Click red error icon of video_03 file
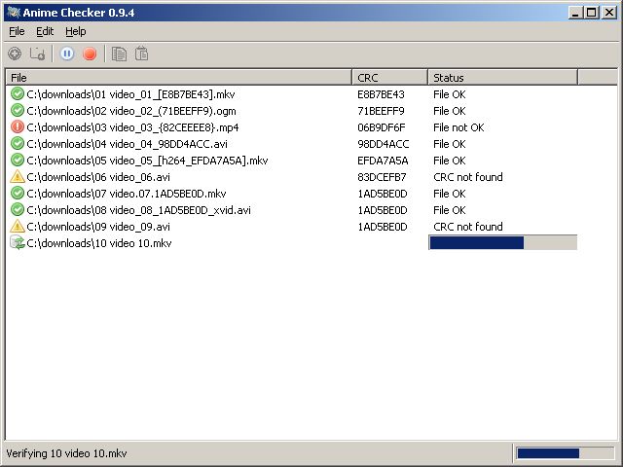The height and width of the screenshot is (467, 623). pyautogui.click(x=18, y=127)
